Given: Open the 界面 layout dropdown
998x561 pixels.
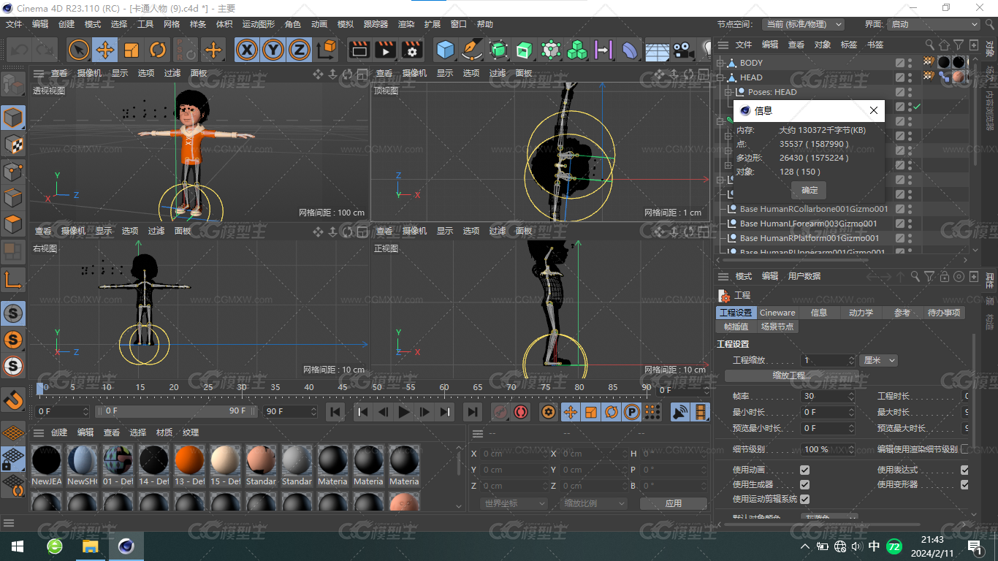Looking at the screenshot, I should coord(934,24).
